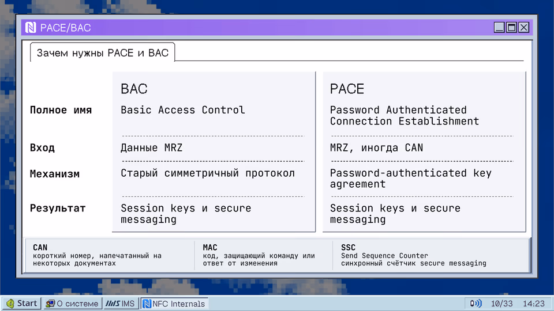Click the PACE column heading
554x311 pixels.
pos(347,89)
